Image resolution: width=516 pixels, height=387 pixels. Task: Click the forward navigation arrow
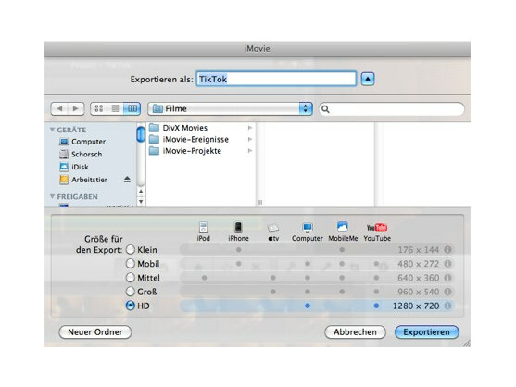pos(76,108)
